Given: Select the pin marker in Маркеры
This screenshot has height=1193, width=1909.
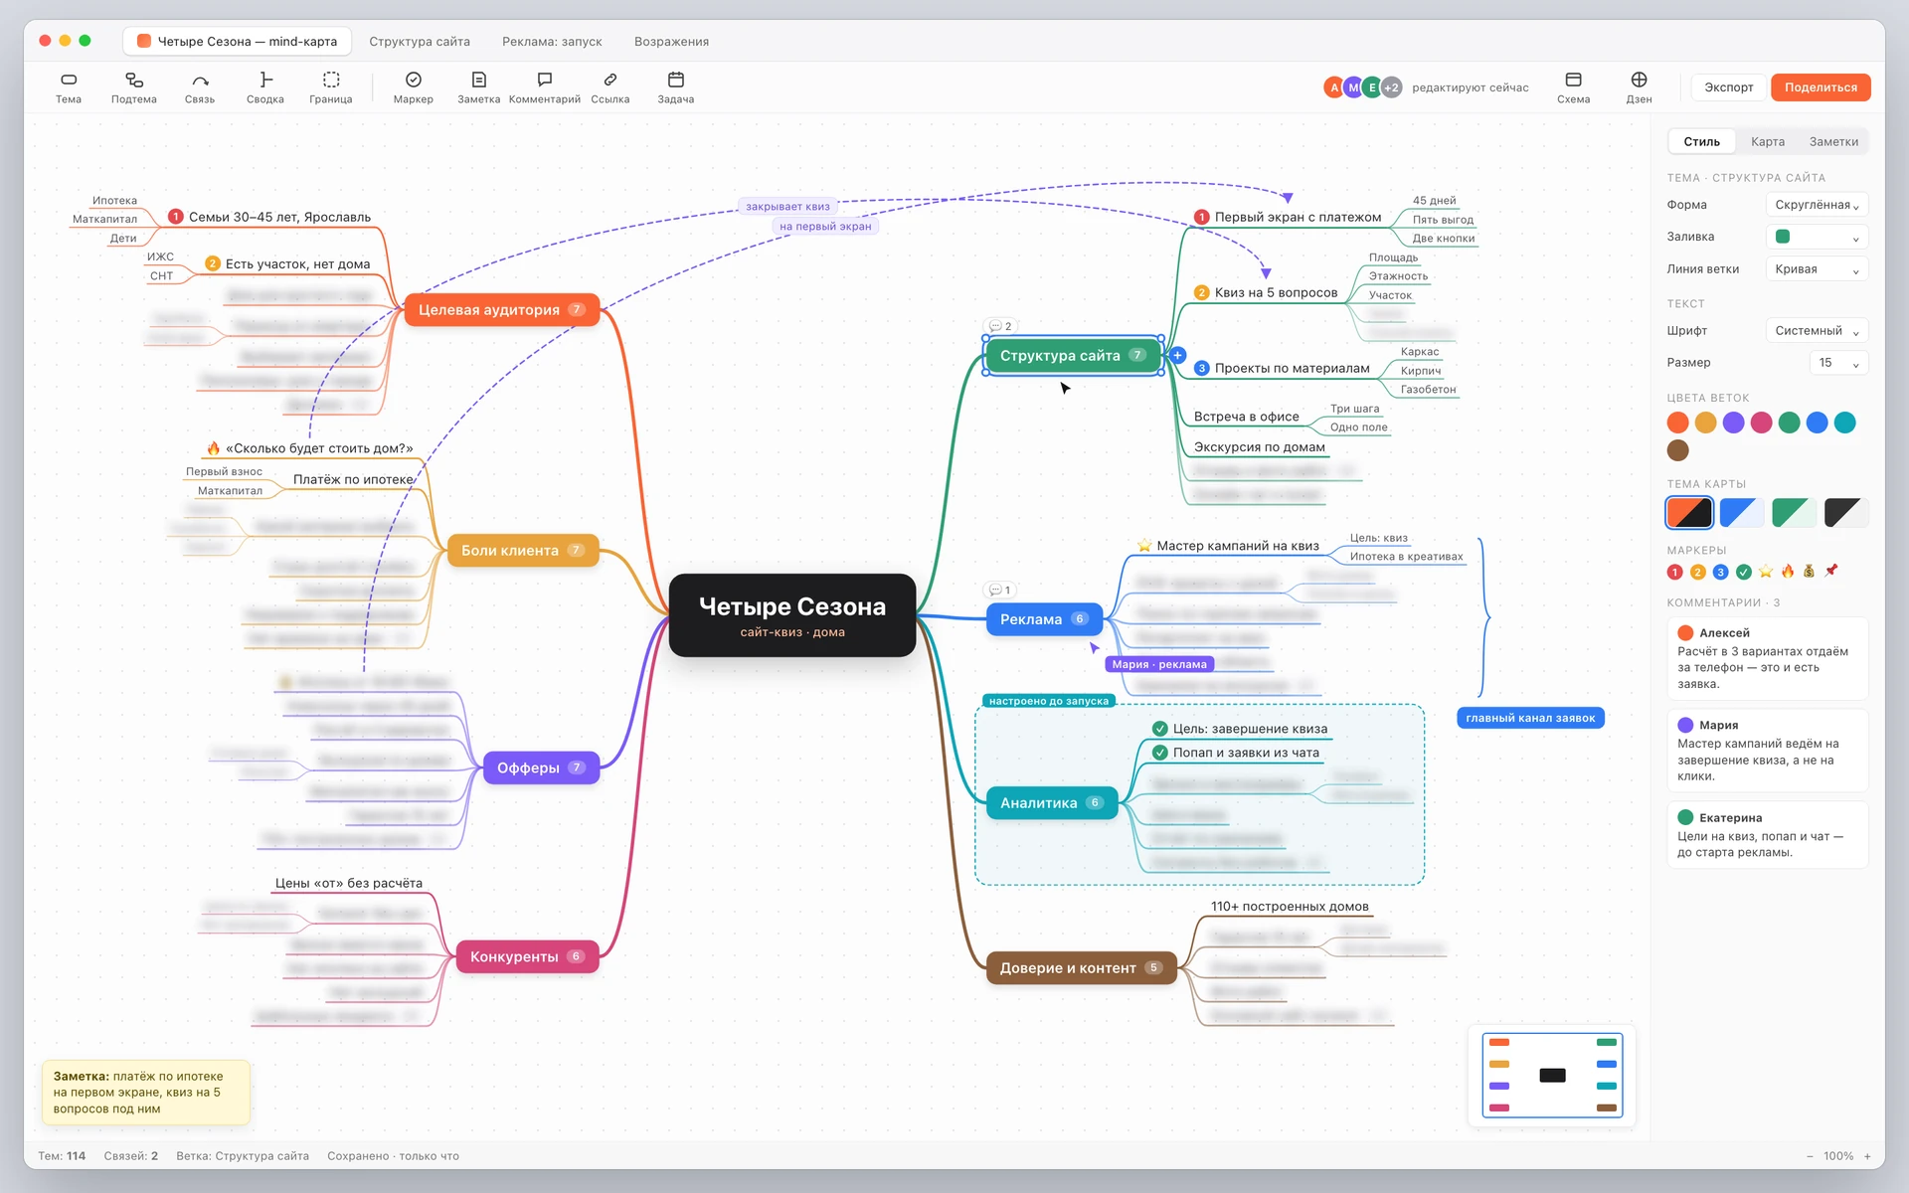Looking at the screenshot, I should coord(1831,571).
